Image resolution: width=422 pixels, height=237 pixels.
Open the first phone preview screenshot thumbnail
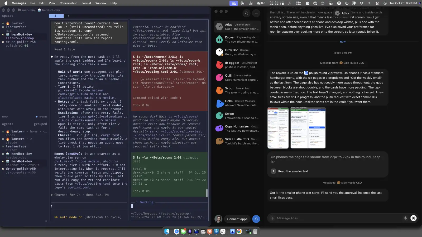(x=278, y=128)
